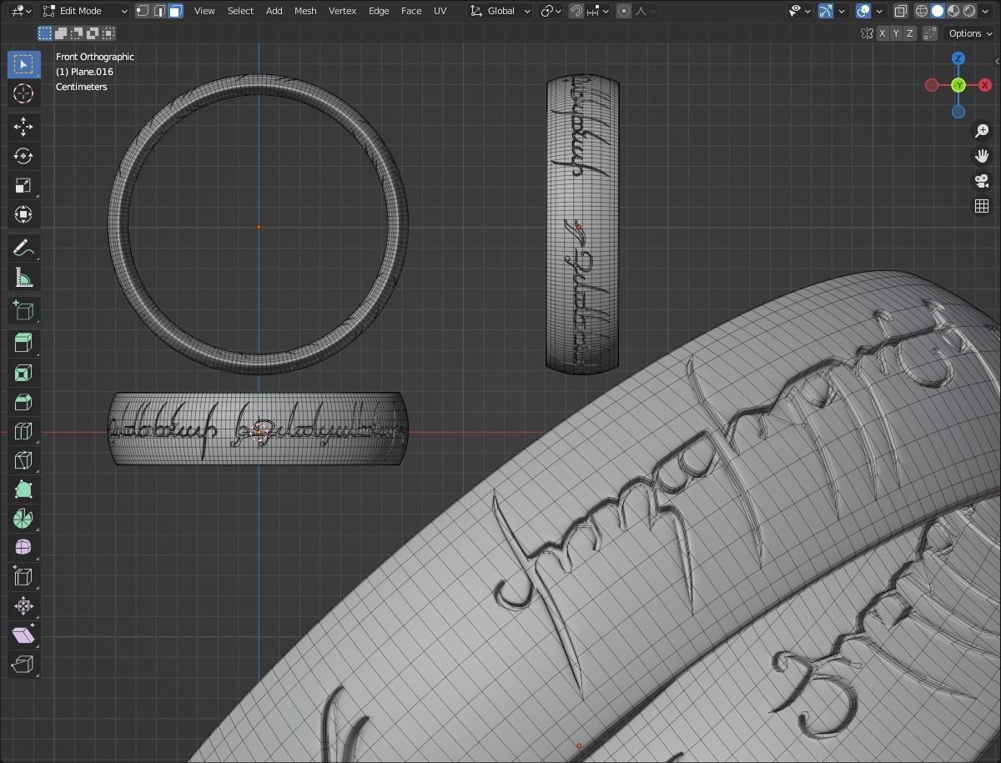Toggle Z axis mirror
The image size is (1001, 763).
point(909,33)
